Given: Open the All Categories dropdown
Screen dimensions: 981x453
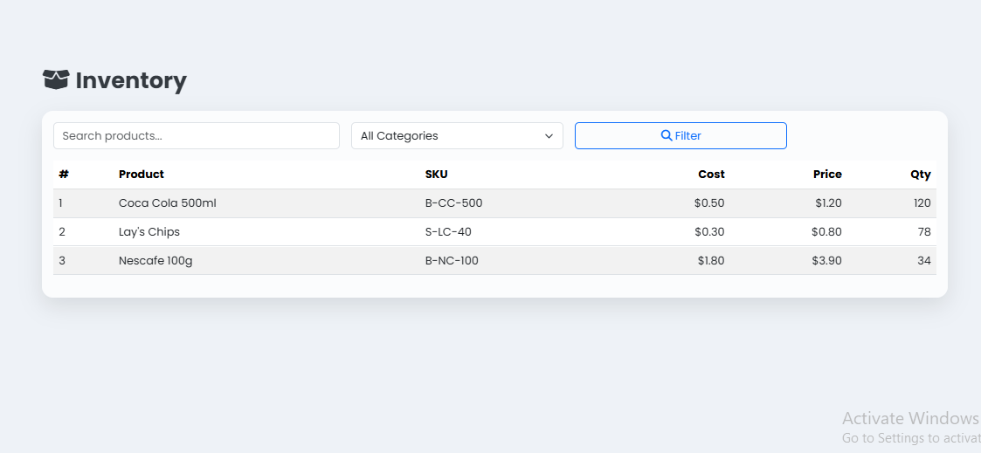Looking at the screenshot, I should coord(457,136).
